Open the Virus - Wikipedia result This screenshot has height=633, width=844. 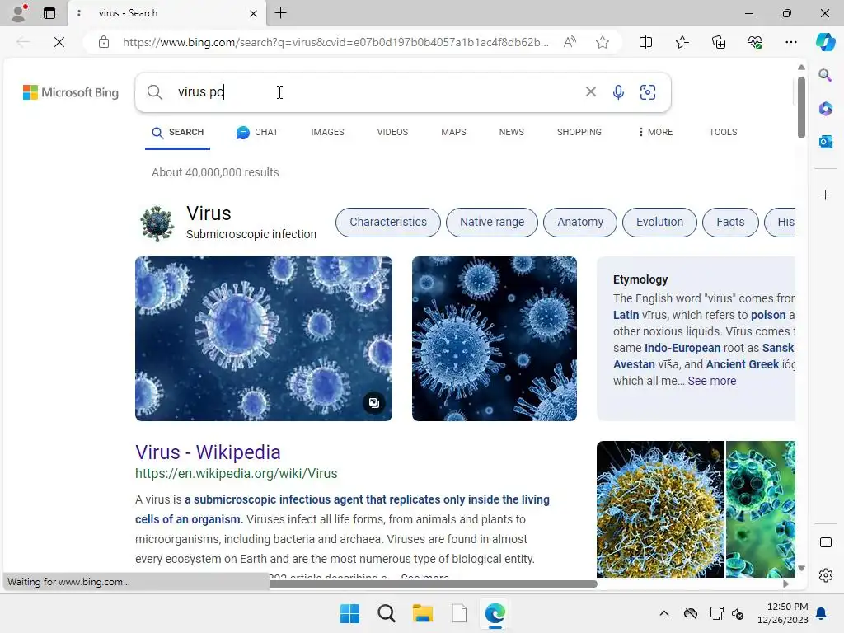coord(208,452)
